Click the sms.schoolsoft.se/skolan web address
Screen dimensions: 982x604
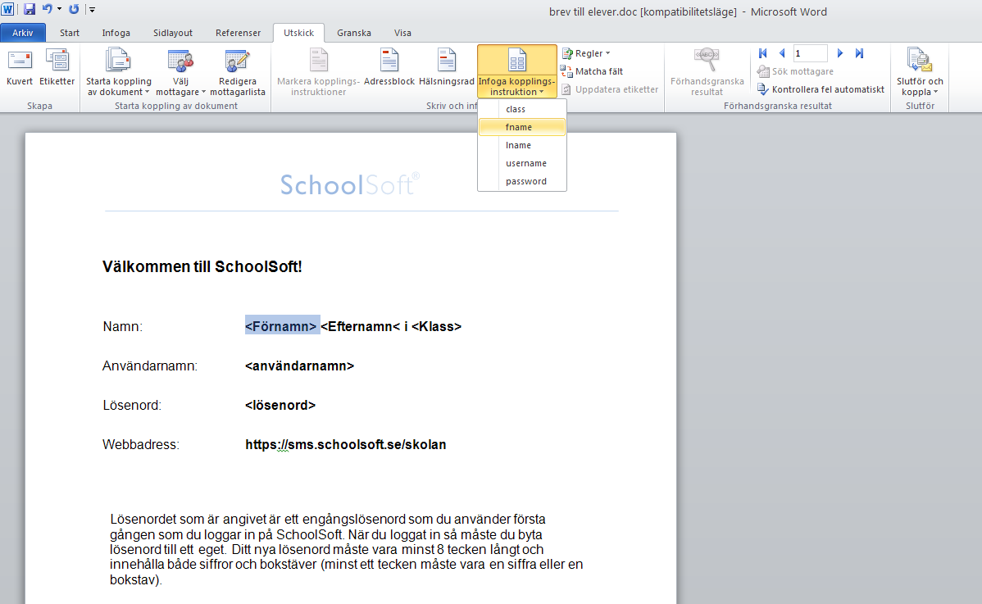coord(346,445)
